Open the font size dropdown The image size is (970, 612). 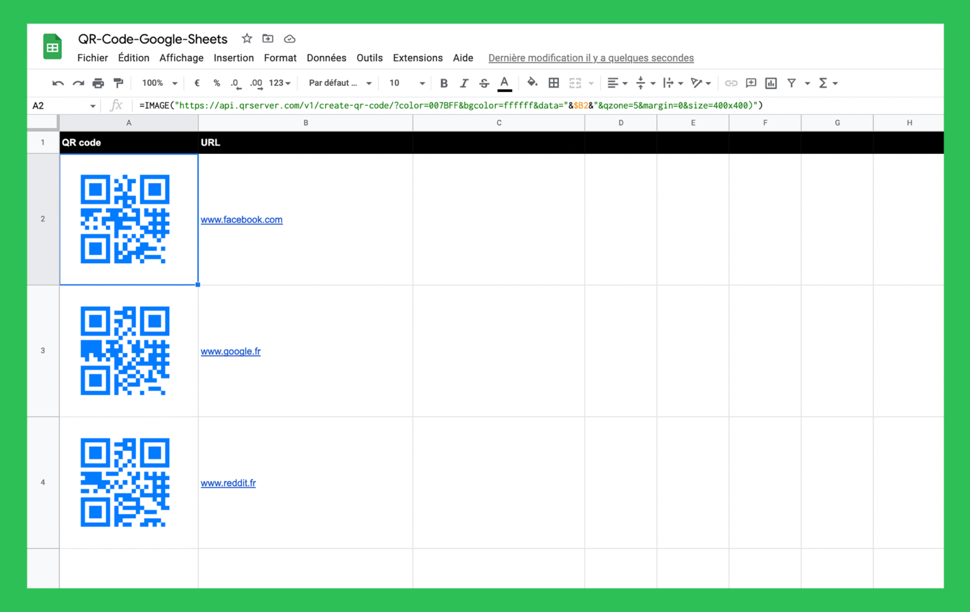click(404, 83)
